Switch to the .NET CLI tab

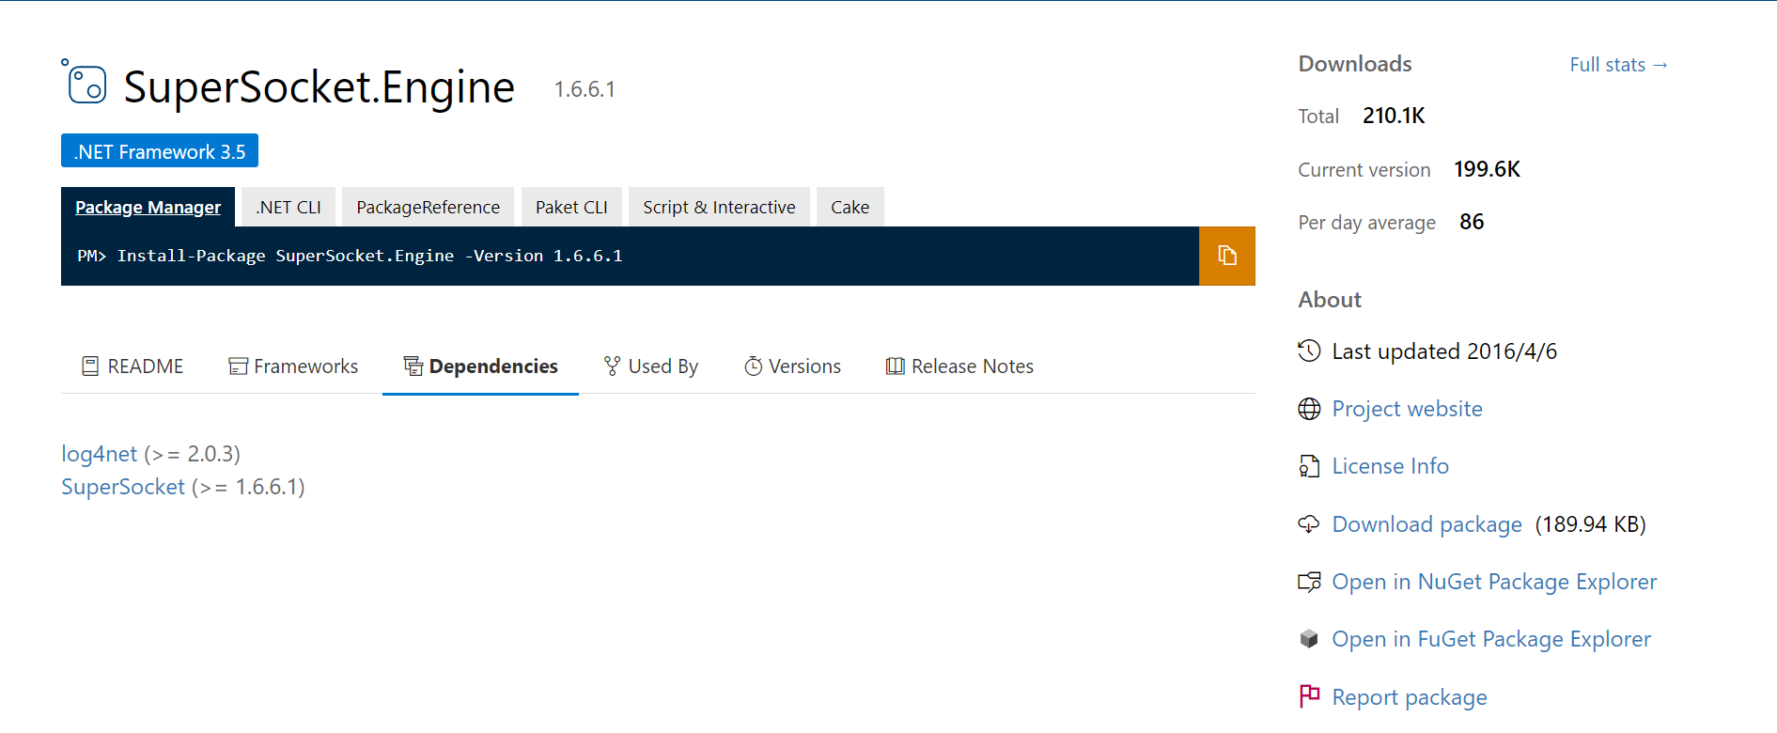click(x=288, y=207)
